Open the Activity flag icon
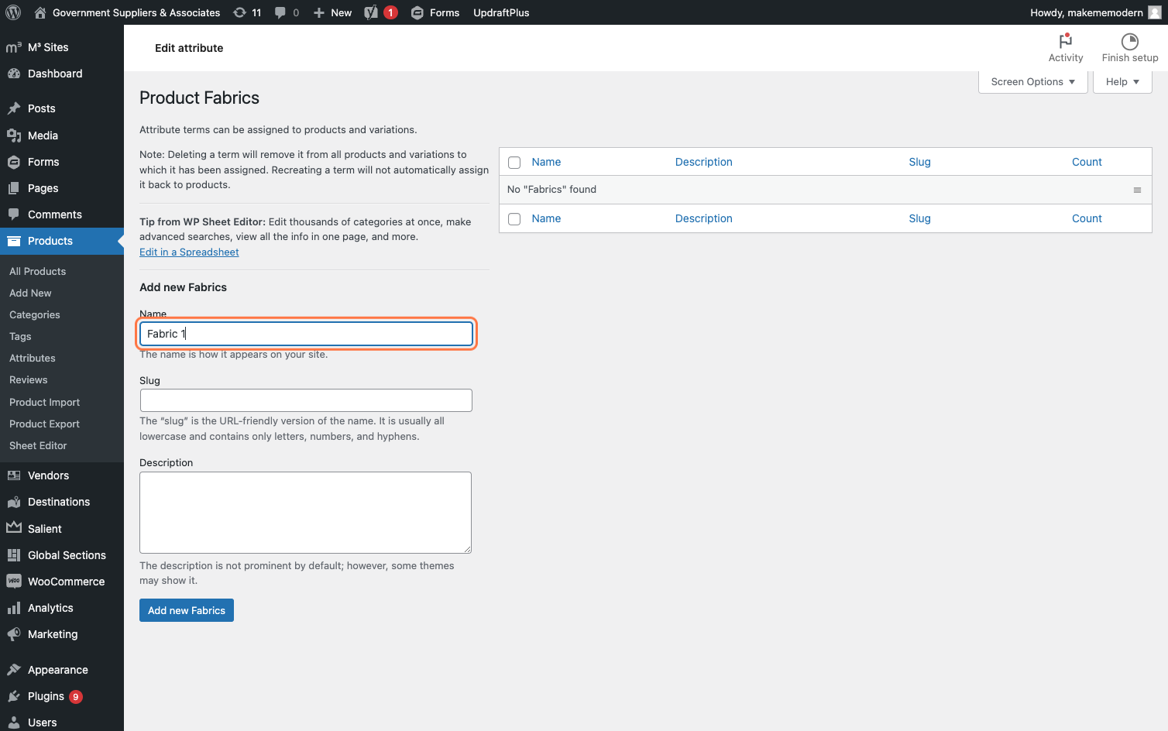The width and height of the screenshot is (1168, 731). (1066, 41)
